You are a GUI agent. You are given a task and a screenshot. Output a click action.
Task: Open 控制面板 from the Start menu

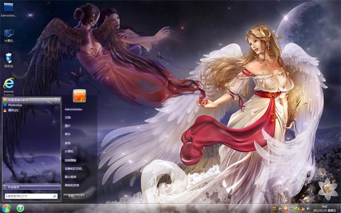click(70, 160)
